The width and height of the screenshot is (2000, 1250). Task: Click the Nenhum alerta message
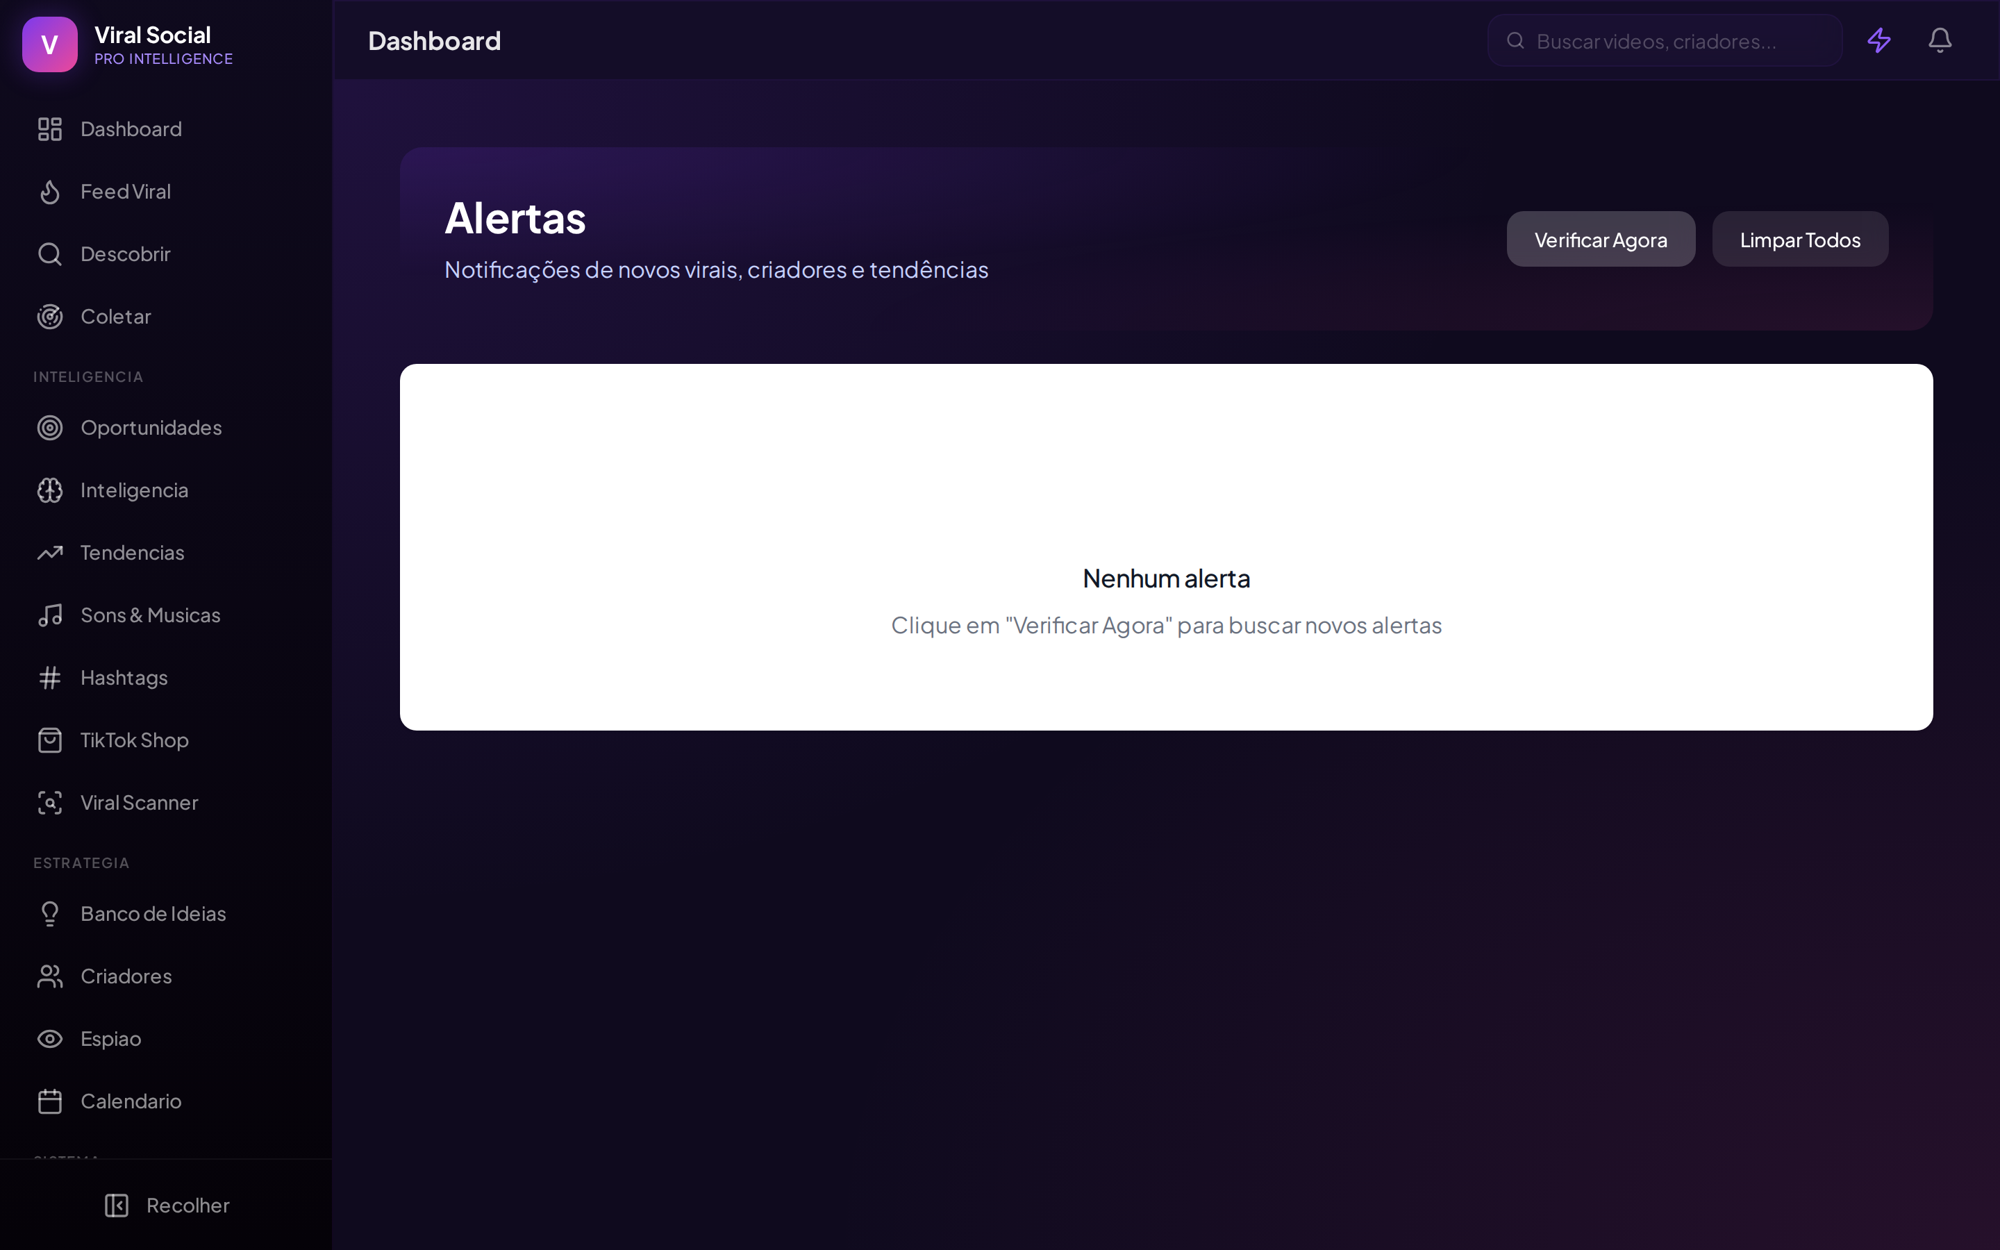click(x=1166, y=578)
